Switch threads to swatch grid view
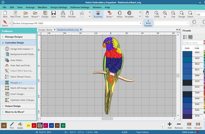205x134 pixels. pos(190,37)
